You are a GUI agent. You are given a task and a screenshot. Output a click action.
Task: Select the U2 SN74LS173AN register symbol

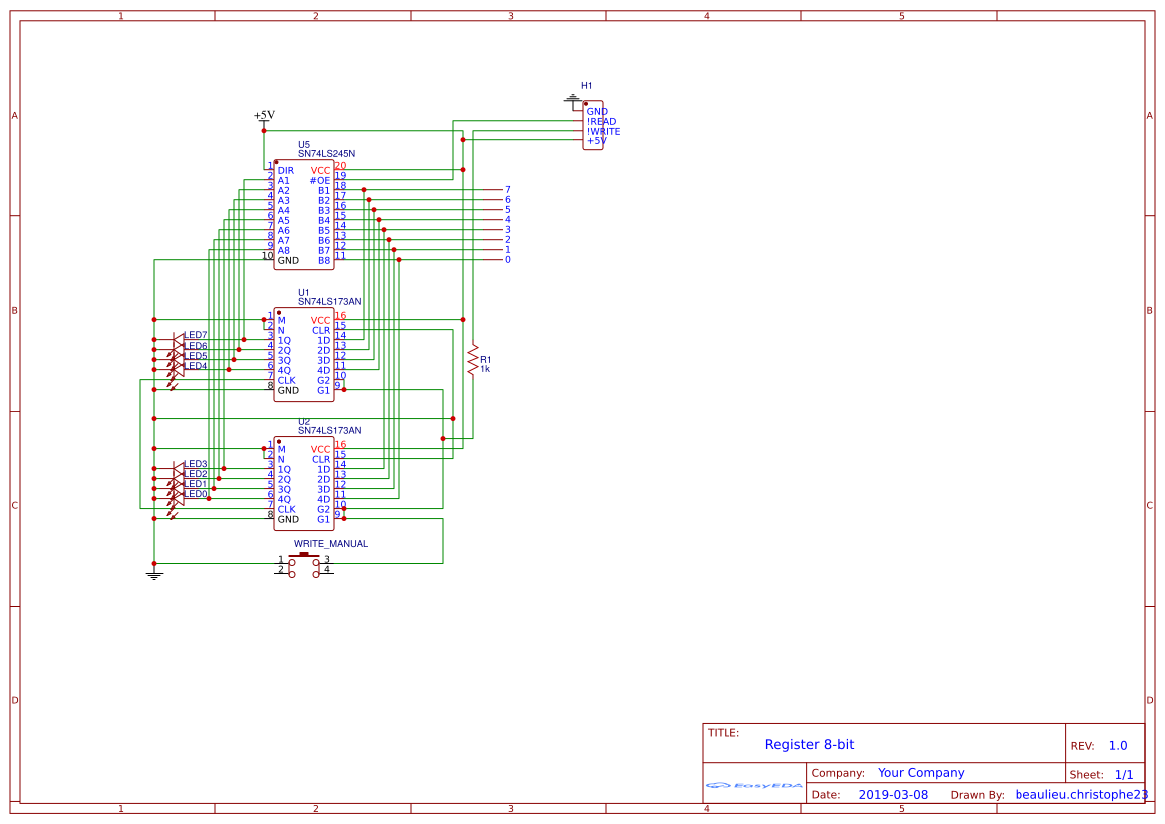point(302,483)
